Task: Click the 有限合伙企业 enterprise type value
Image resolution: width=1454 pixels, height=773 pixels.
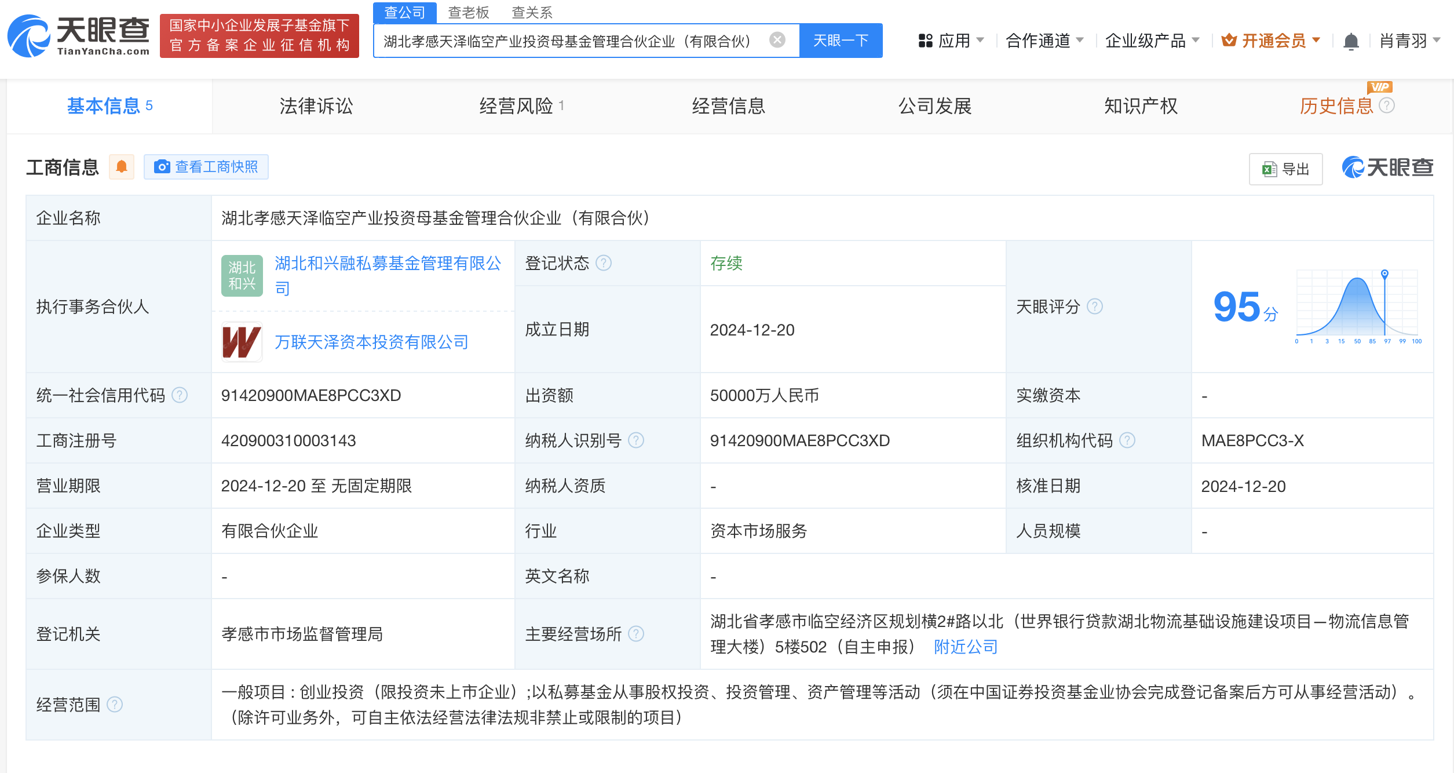Action: coord(270,531)
